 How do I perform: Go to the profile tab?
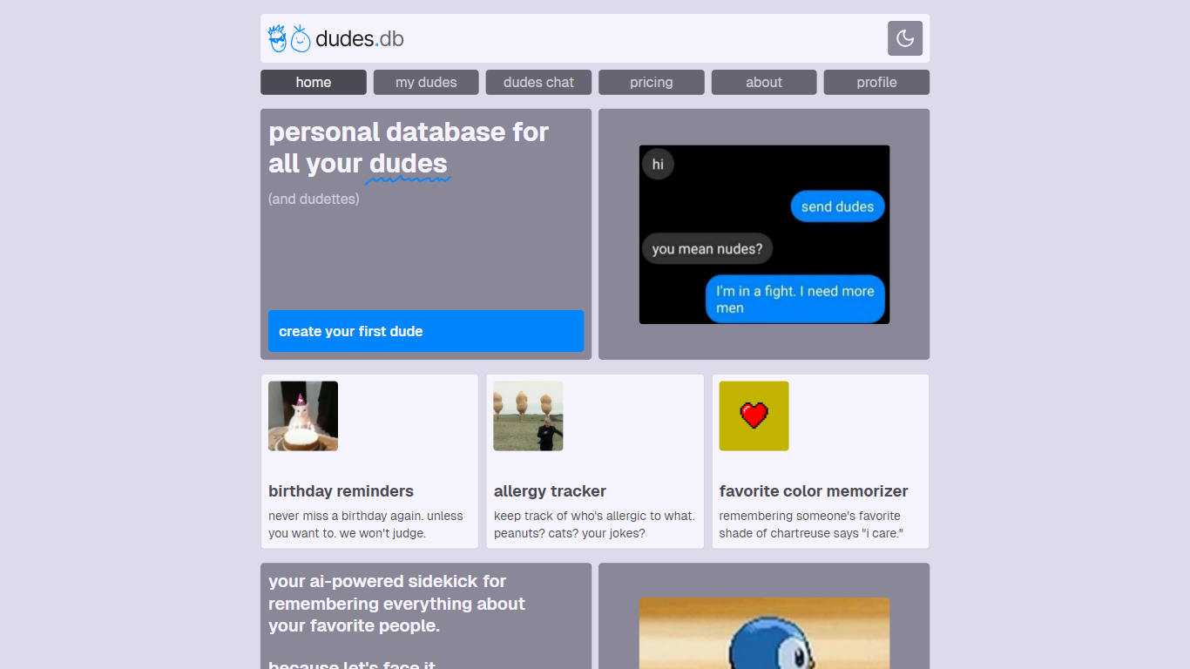(x=876, y=82)
